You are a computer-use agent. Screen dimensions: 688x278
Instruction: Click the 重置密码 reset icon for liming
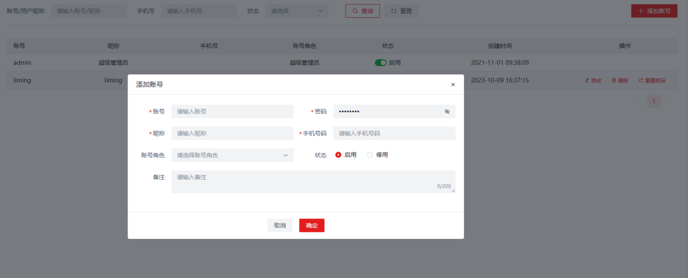(x=641, y=80)
